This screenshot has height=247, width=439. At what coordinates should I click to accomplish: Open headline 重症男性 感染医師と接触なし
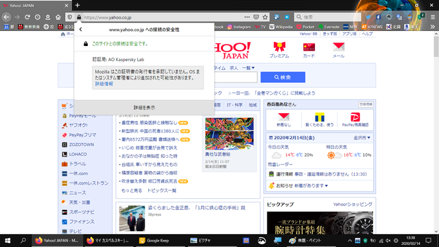click(x=150, y=123)
